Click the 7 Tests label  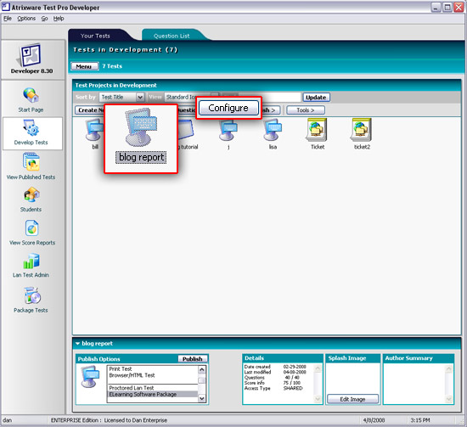click(112, 66)
